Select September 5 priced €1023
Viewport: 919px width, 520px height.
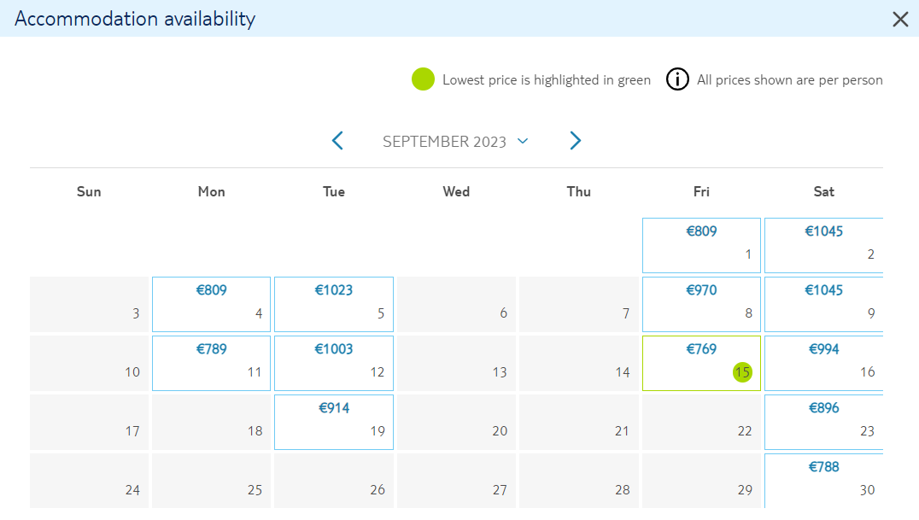pyautogui.click(x=333, y=304)
